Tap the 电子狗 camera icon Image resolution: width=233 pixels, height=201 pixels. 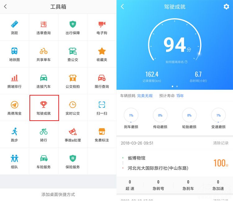click(102, 24)
